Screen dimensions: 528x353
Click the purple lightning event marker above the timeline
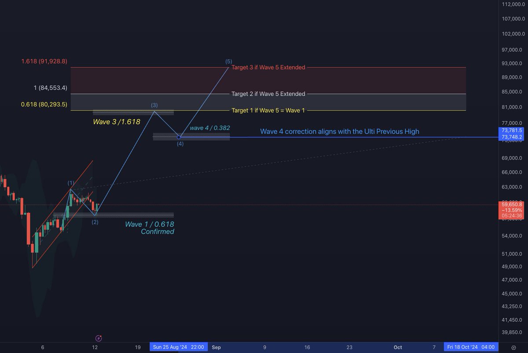[99, 338]
